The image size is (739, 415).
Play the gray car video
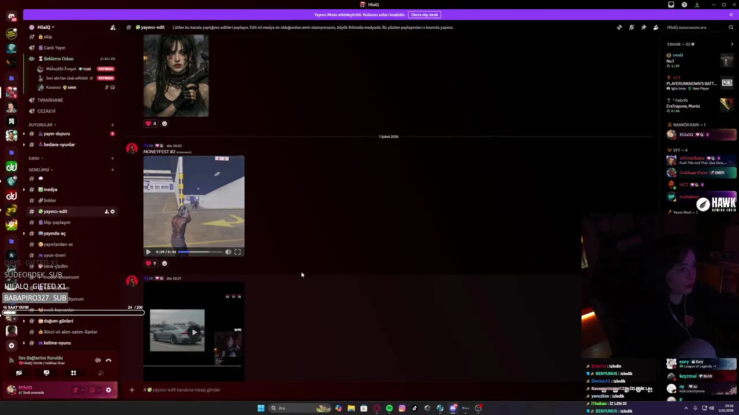(195, 332)
